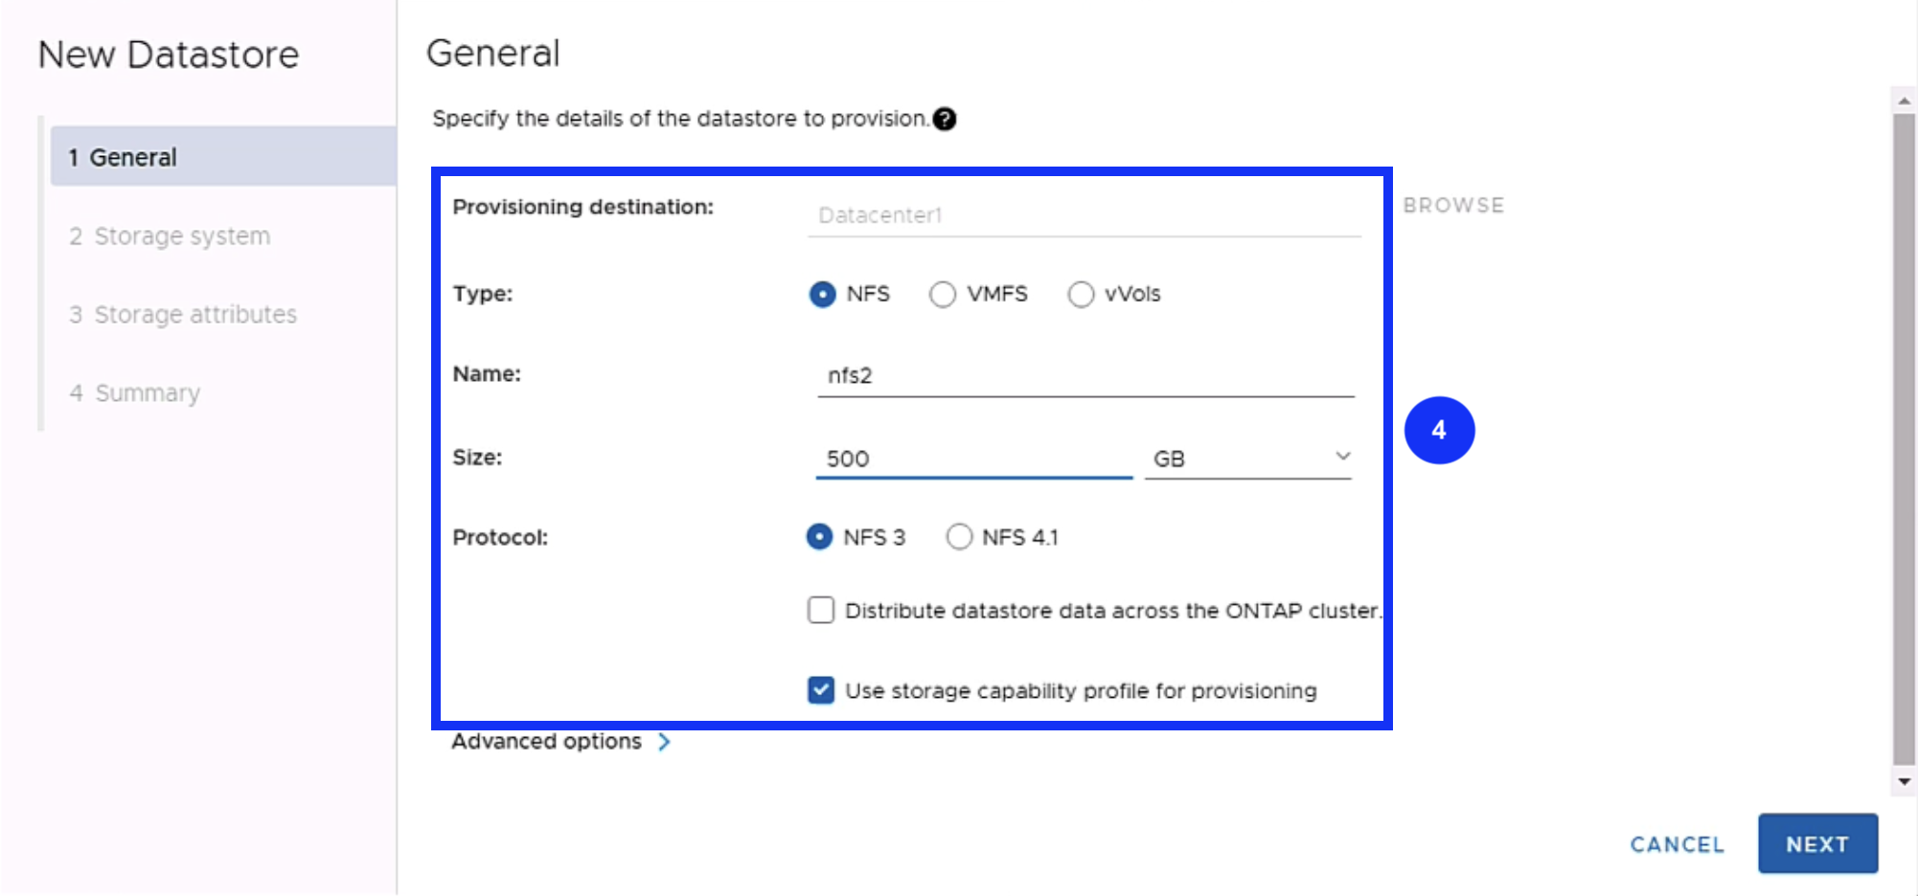The height and width of the screenshot is (896, 1918).
Task: Click the blue step 4 callout badge
Action: (1439, 431)
